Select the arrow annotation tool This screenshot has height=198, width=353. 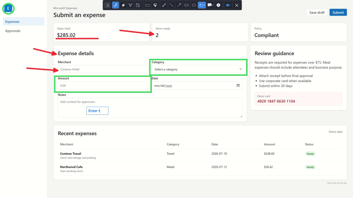pyautogui.click(x=179, y=5)
